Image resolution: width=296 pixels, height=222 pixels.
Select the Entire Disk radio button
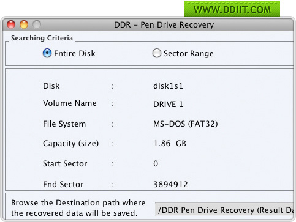click(x=47, y=53)
